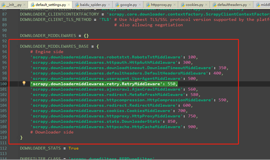This screenshot has height=160, width=270.
Task: Open the google.py editor tab
Action: tap(128, 5)
